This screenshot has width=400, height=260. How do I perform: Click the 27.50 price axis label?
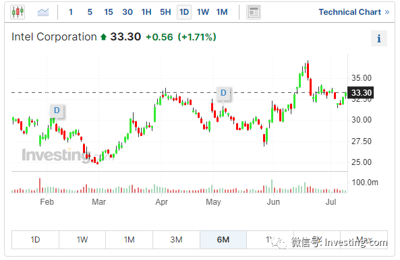click(362, 141)
